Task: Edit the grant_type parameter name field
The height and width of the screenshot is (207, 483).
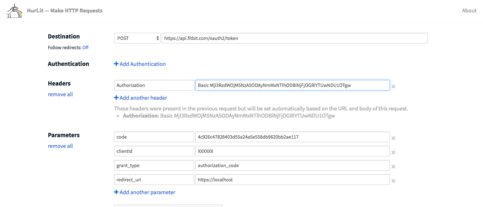Action: pyautogui.click(x=154, y=165)
